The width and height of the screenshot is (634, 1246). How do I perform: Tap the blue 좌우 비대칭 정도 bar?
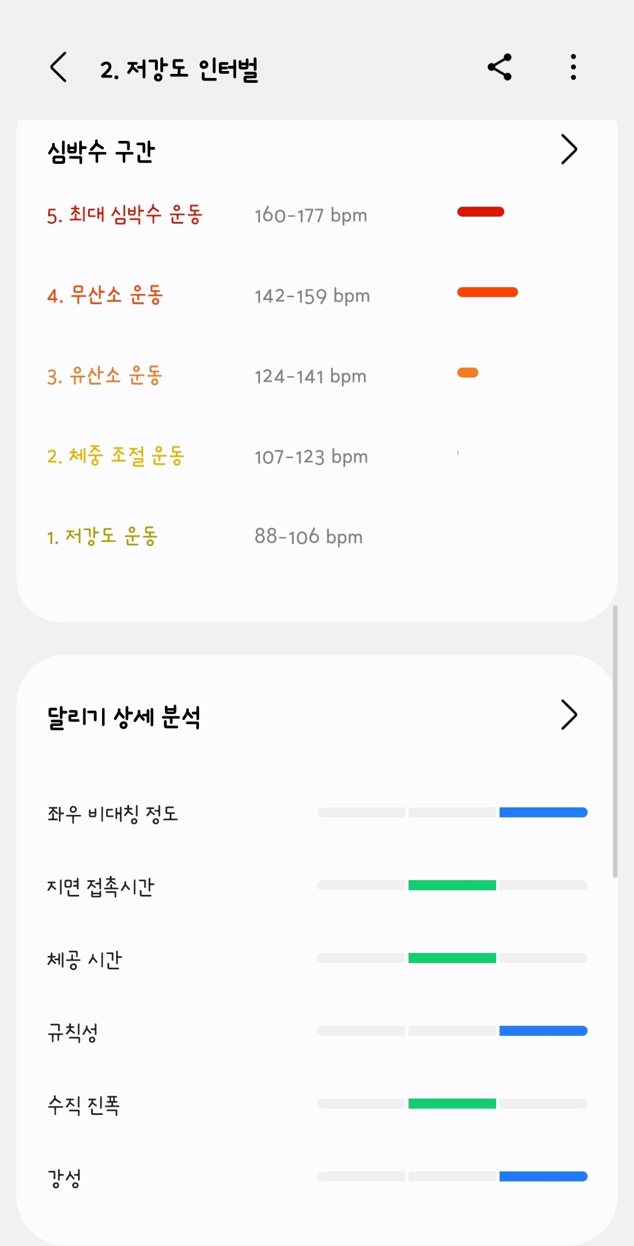tap(544, 813)
